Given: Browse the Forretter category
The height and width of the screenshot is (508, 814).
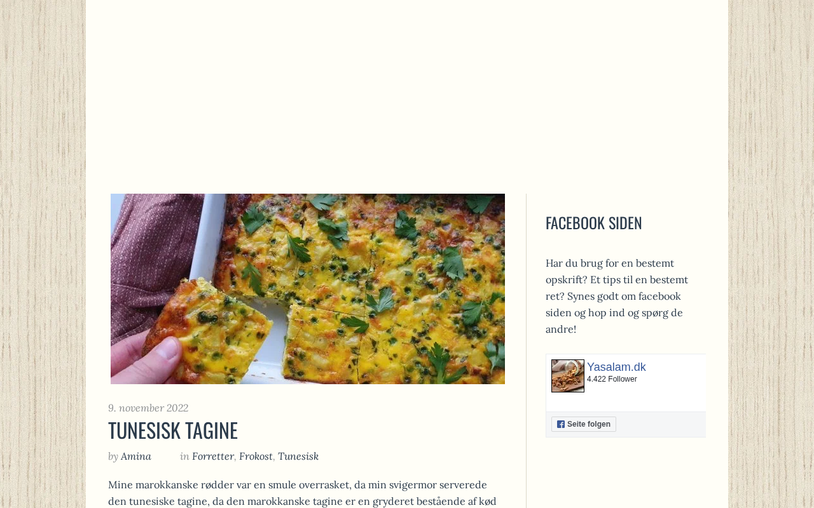Looking at the screenshot, I should point(213,456).
